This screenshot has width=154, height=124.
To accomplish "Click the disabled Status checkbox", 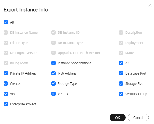I will pyautogui.click(x=121, y=53).
